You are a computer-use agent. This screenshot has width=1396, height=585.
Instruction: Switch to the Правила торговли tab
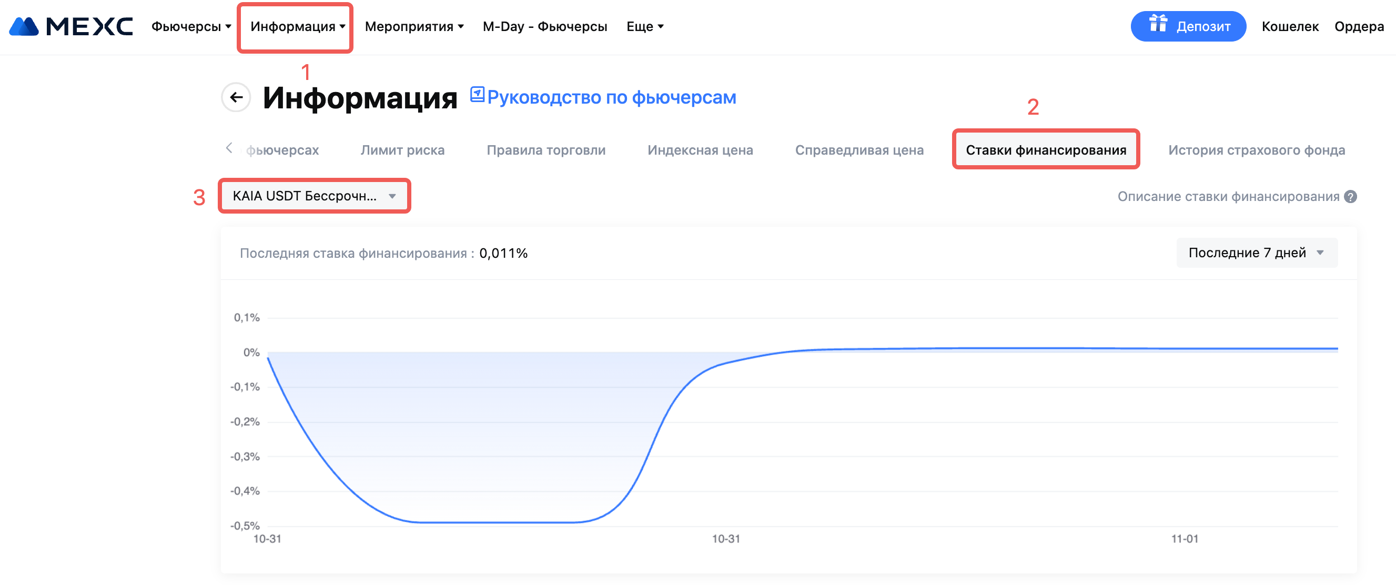(545, 150)
